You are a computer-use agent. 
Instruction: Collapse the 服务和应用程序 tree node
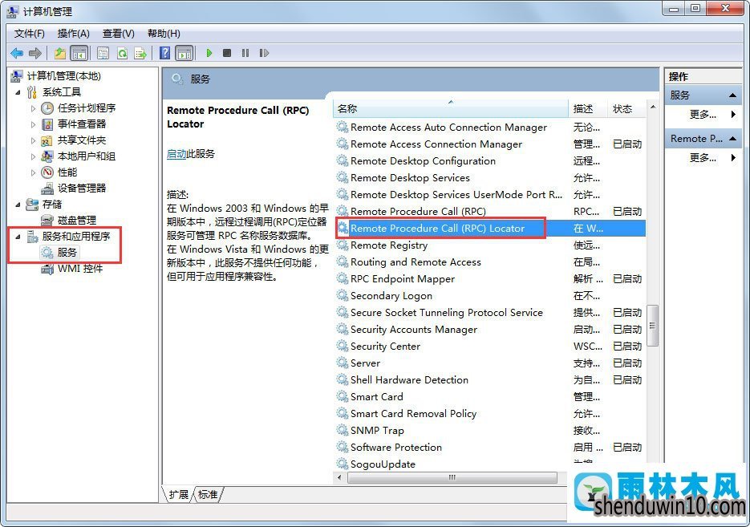tap(18, 237)
